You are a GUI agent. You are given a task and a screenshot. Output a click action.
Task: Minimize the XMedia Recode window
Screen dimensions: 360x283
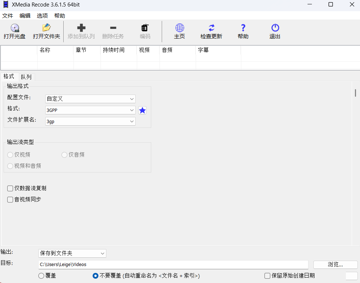tap(310, 4)
